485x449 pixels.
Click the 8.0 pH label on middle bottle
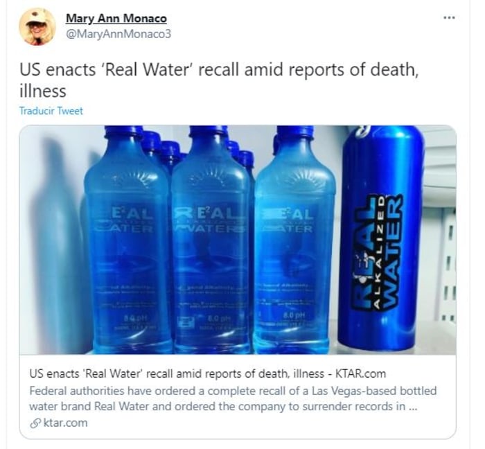218,318
